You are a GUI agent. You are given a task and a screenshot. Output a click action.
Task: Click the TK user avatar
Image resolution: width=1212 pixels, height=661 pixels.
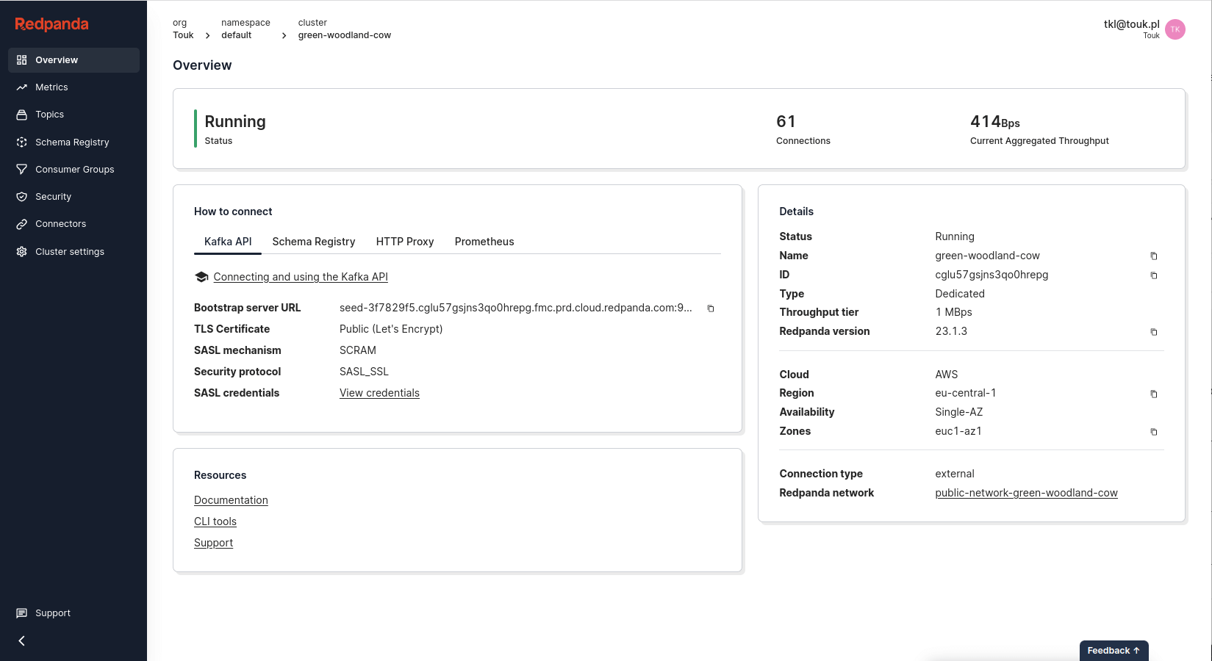coord(1175,29)
